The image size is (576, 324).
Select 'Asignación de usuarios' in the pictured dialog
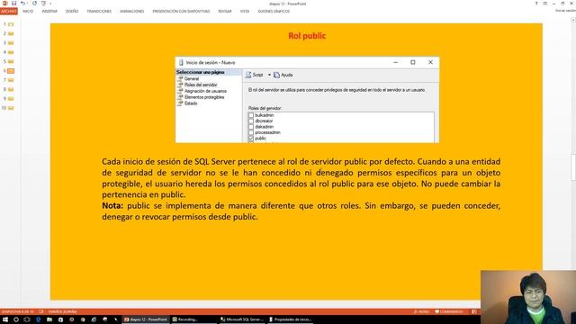(205, 91)
